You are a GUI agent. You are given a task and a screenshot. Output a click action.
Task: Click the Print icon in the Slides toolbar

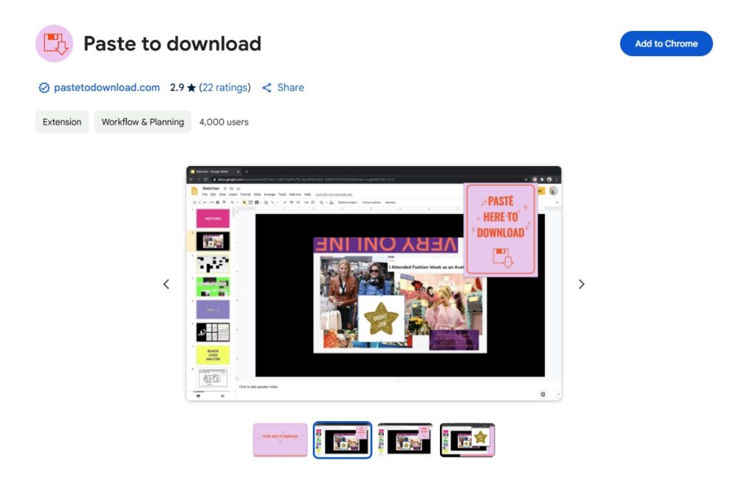[x=217, y=202]
